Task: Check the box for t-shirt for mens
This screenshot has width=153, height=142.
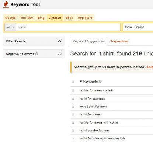Action: 73,114
